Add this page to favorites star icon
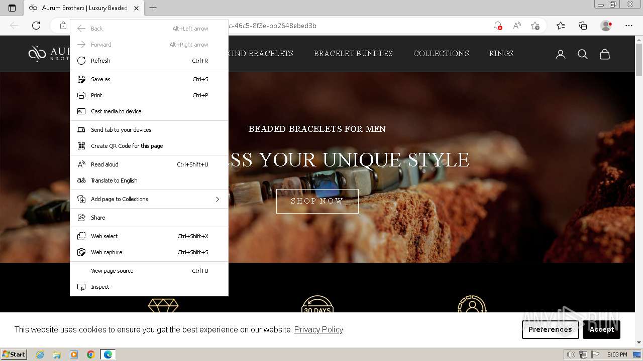 coord(535,26)
